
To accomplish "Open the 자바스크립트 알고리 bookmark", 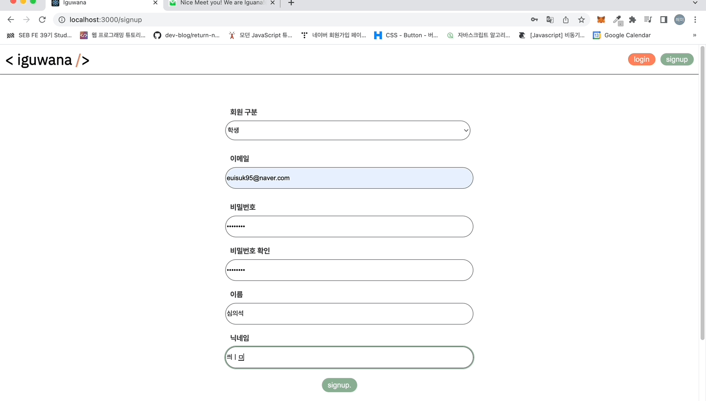I will [478, 35].
